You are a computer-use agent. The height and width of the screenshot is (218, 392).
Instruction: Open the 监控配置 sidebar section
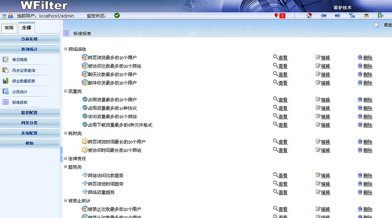tap(30, 113)
